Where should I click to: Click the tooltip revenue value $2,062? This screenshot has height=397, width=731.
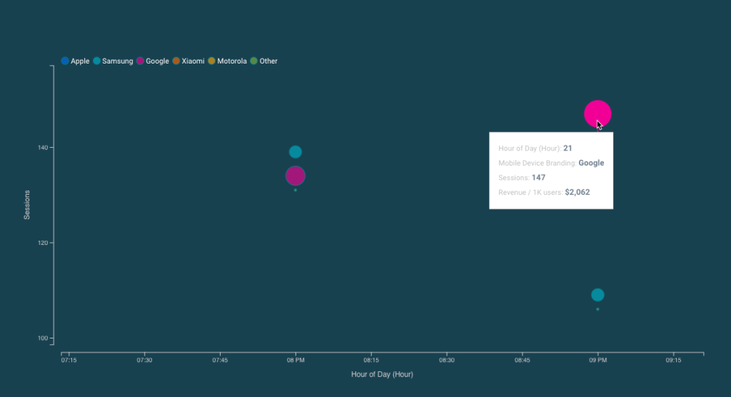click(x=577, y=192)
